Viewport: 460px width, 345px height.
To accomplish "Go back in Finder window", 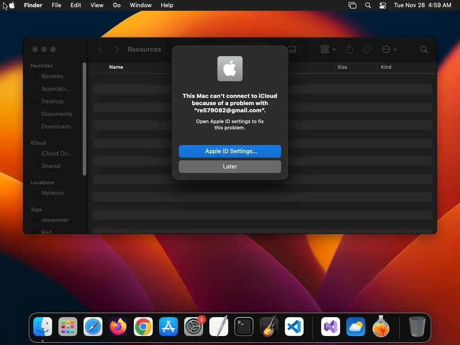I will tap(100, 49).
